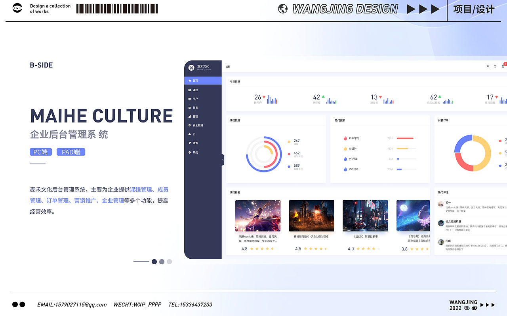Toggle the hamburger menu icon in header
Screen dimensions: 507x316
coord(228,66)
